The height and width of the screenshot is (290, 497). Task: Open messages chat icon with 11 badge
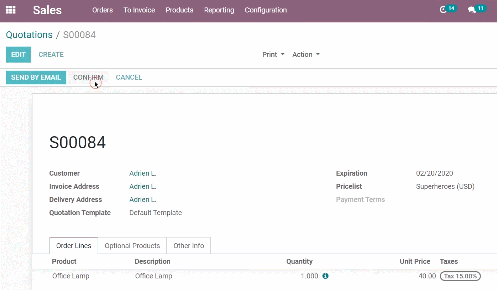(x=477, y=9)
